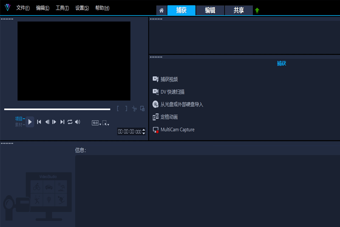
Task: Toggle repeat loop playback
Action: point(70,122)
